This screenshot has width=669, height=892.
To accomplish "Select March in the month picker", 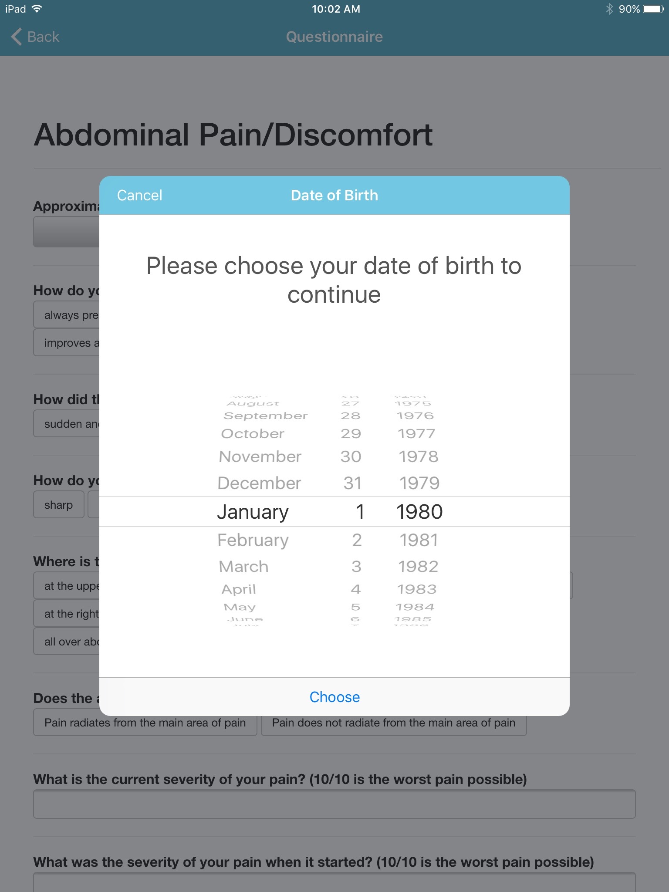I will [243, 566].
